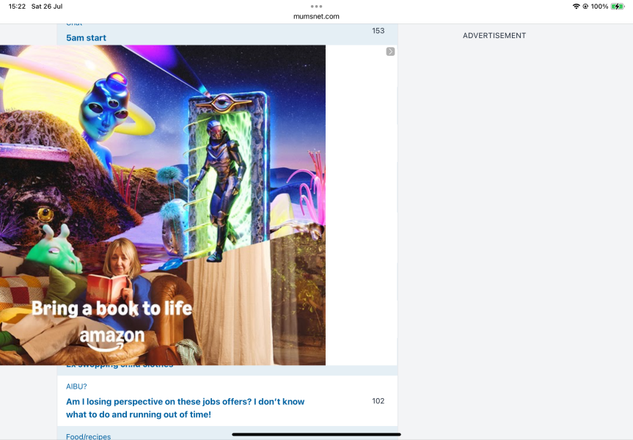
Task: Tap the mumsnet.com address label
Action: point(316,15)
